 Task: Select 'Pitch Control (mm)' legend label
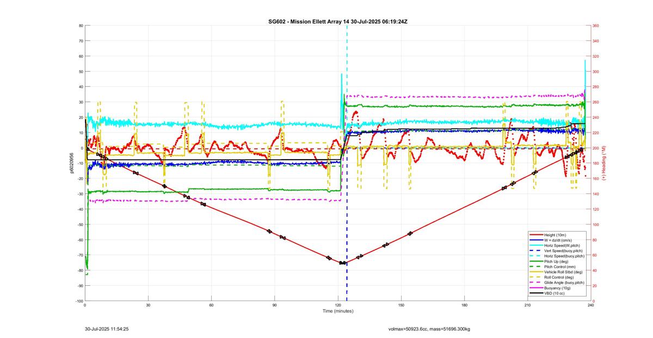(559, 267)
